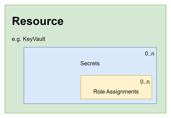Select the word Assignments in yellow box
The image size is (171, 118).
[123, 92]
